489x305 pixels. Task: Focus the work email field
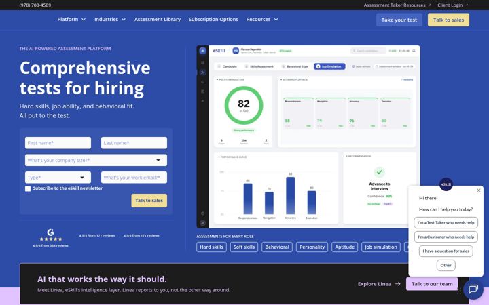coord(134,178)
